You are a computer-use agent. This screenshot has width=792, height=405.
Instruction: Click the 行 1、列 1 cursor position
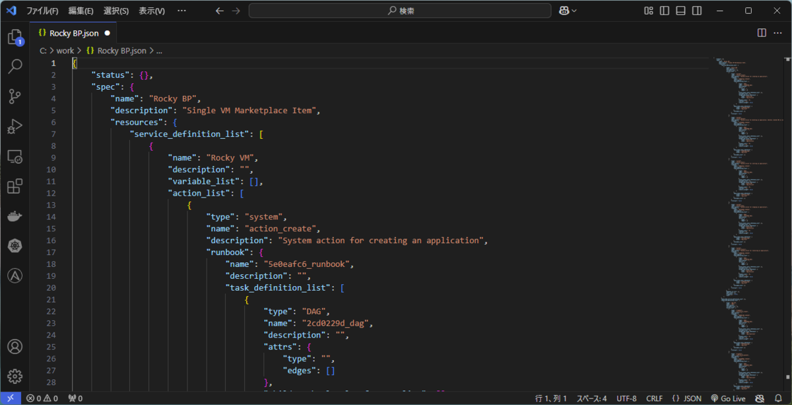551,398
